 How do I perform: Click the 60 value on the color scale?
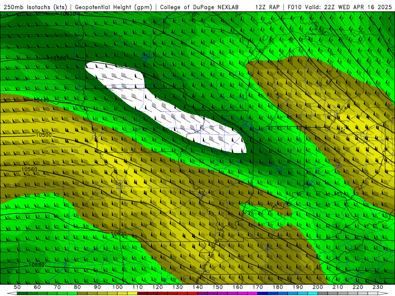37,287
